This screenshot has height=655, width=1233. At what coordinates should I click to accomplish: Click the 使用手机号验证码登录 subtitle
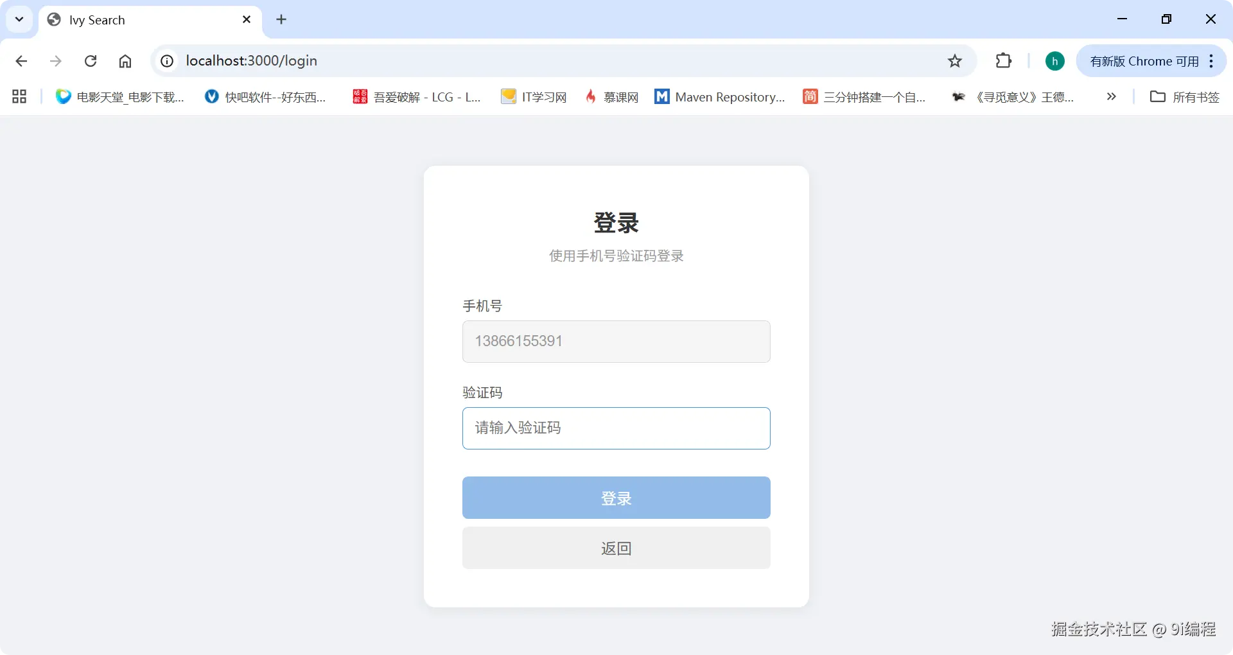tap(616, 256)
